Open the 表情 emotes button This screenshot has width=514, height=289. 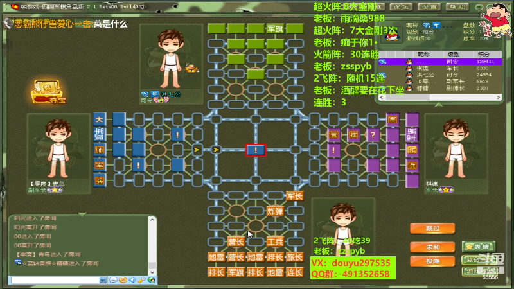coord(478,247)
